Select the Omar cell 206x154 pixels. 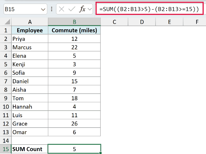[x=30, y=132]
